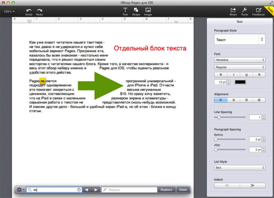Click the highlighted search match in document
Screen dimensions: 274x198
click(x=43, y=81)
